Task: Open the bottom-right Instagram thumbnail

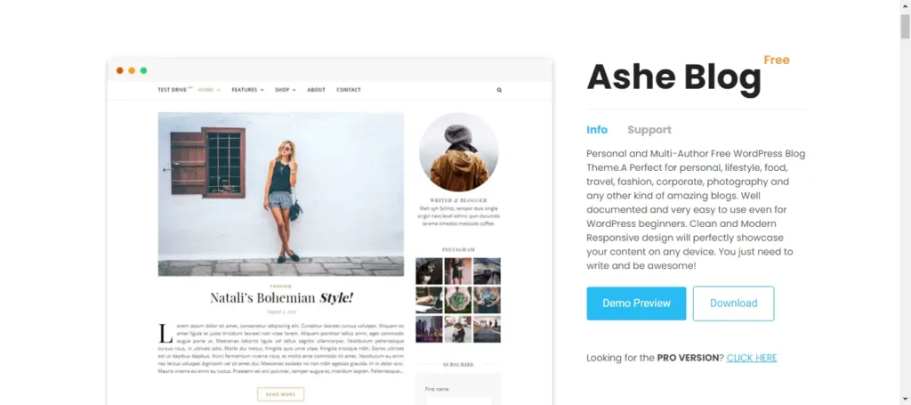Action: [x=487, y=328]
